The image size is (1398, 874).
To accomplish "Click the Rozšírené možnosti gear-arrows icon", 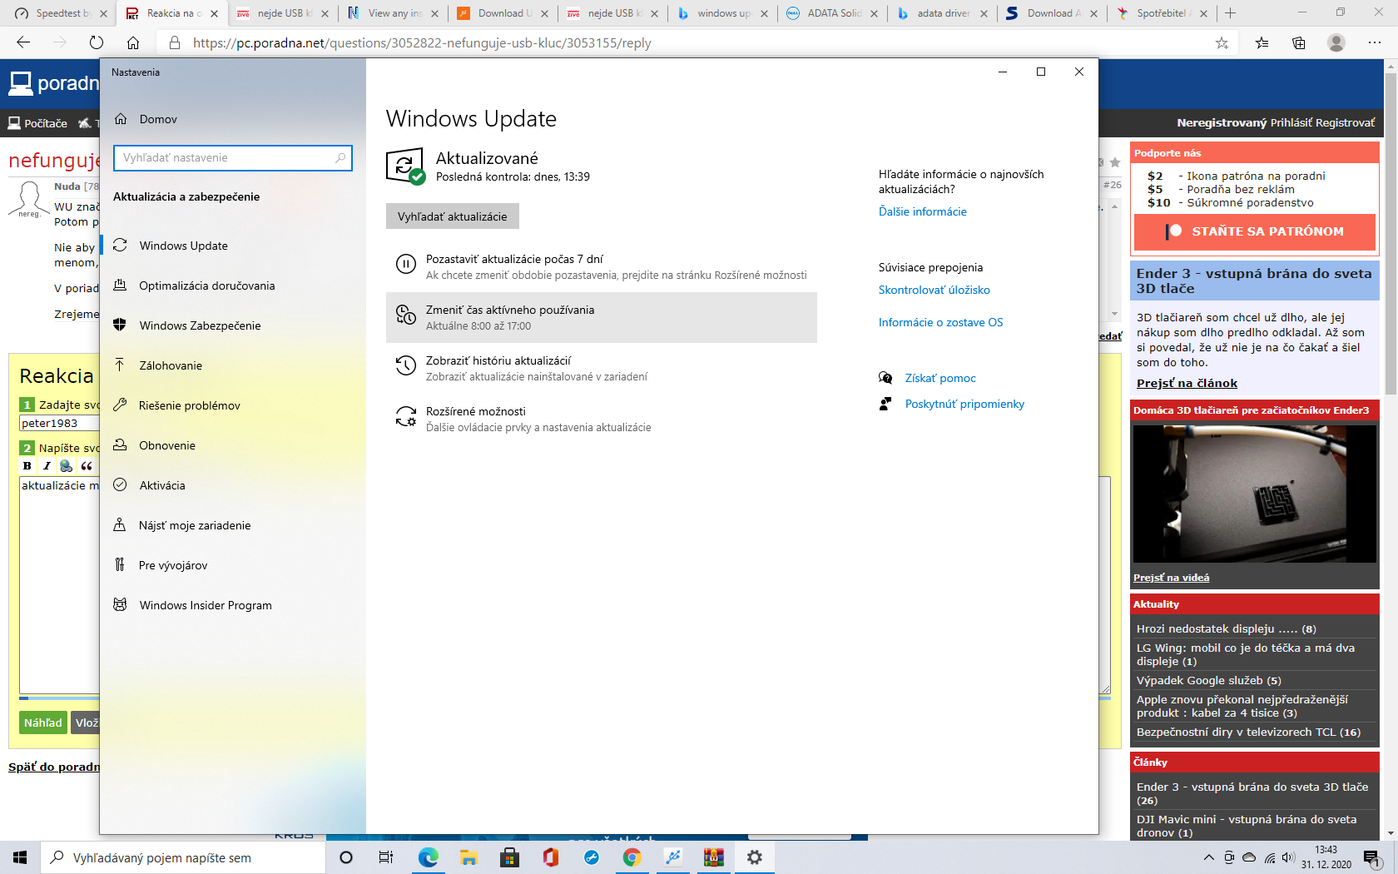I will coord(405,416).
